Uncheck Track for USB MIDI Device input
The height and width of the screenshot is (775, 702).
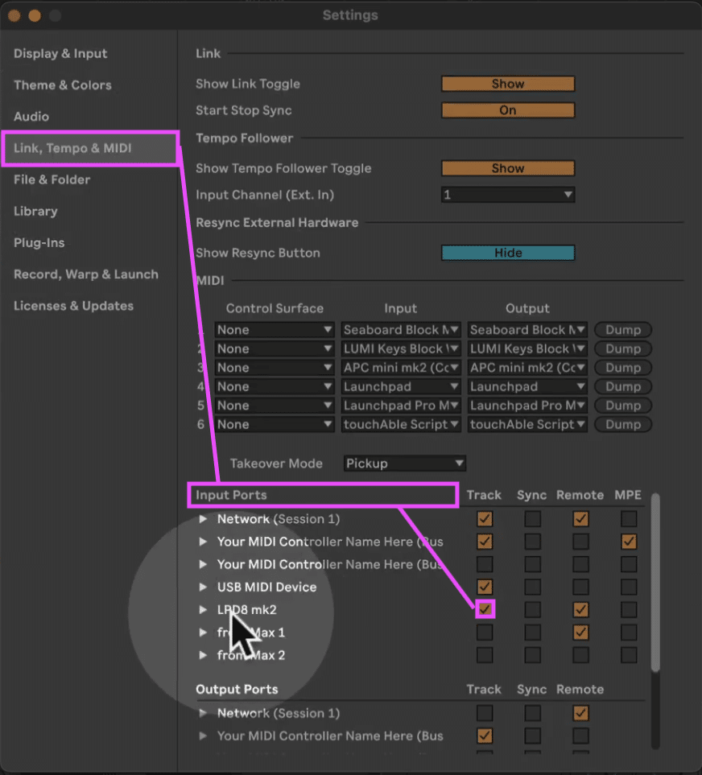coord(485,587)
